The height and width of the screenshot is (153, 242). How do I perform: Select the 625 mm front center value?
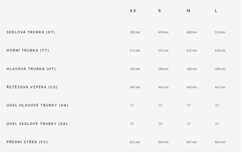tap(135, 142)
